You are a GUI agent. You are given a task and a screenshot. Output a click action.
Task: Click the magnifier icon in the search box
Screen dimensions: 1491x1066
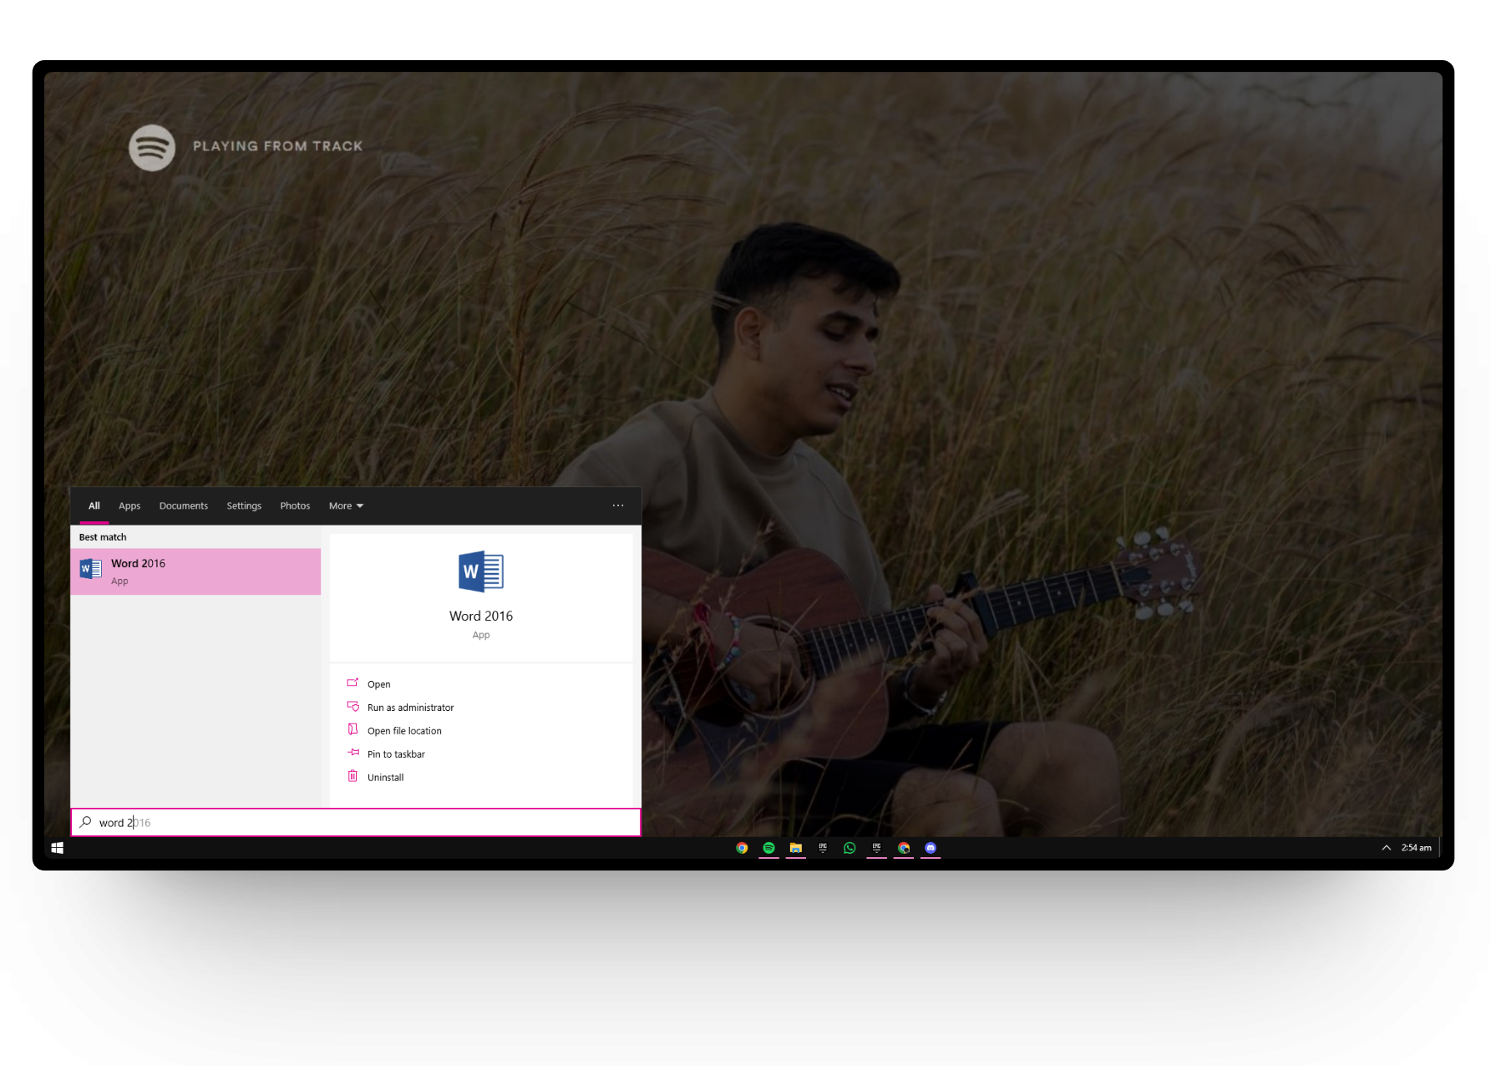(x=85, y=823)
